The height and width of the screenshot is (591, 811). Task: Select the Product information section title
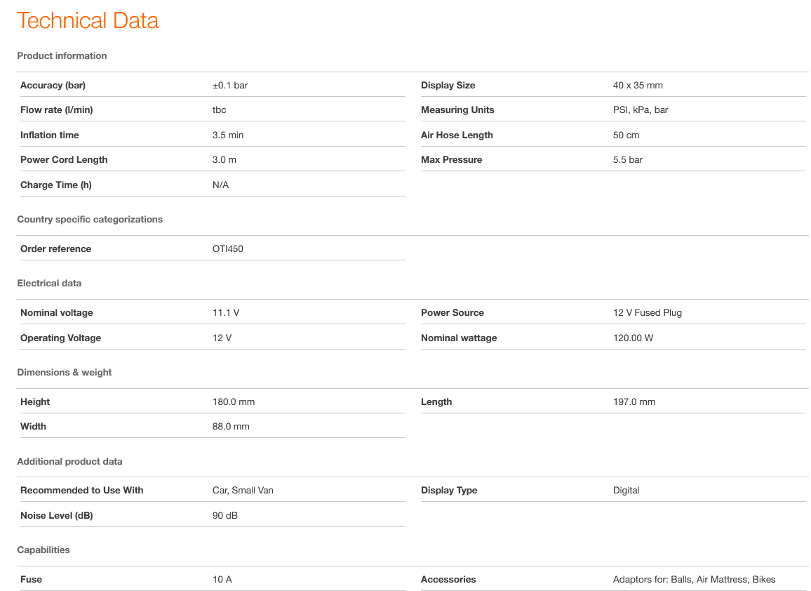coord(62,55)
